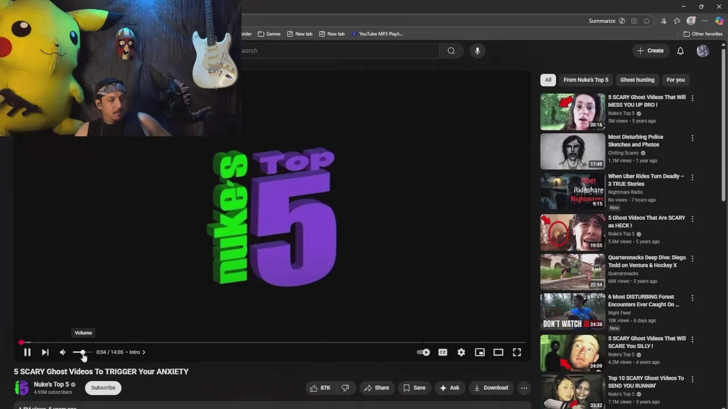Open options for SCARY as HECK video
This screenshot has width=728, height=409.
tap(692, 219)
